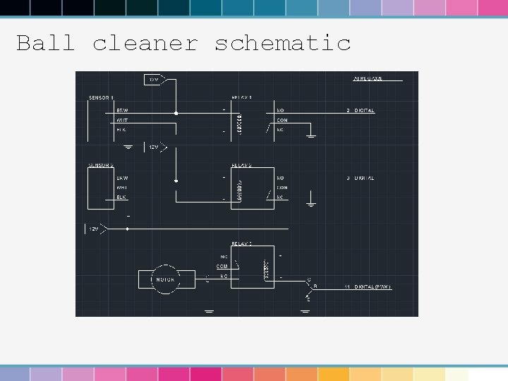Click the "RELAY 1" label
The image size is (508, 381).
pyautogui.click(x=242, y=97)
